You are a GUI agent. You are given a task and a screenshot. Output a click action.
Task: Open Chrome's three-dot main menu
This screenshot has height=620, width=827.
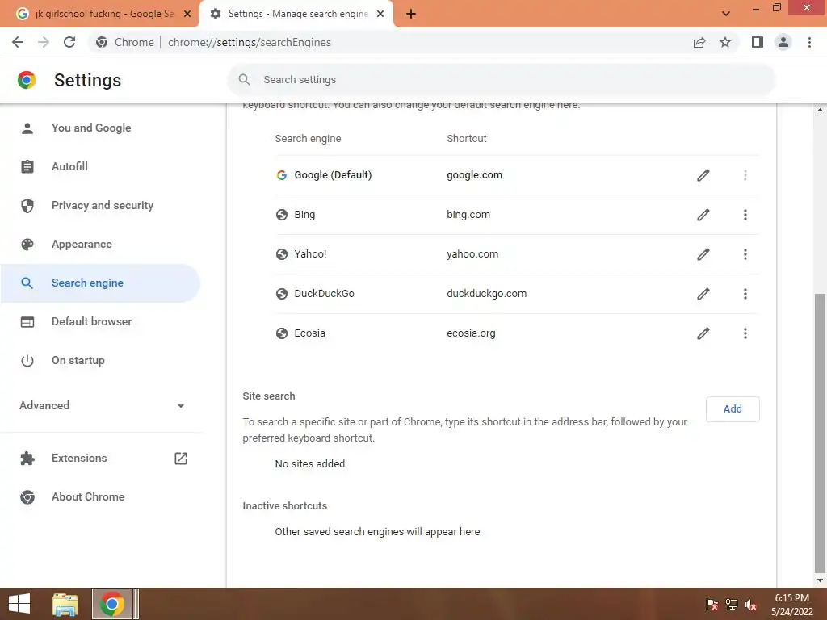click(809, 42)
